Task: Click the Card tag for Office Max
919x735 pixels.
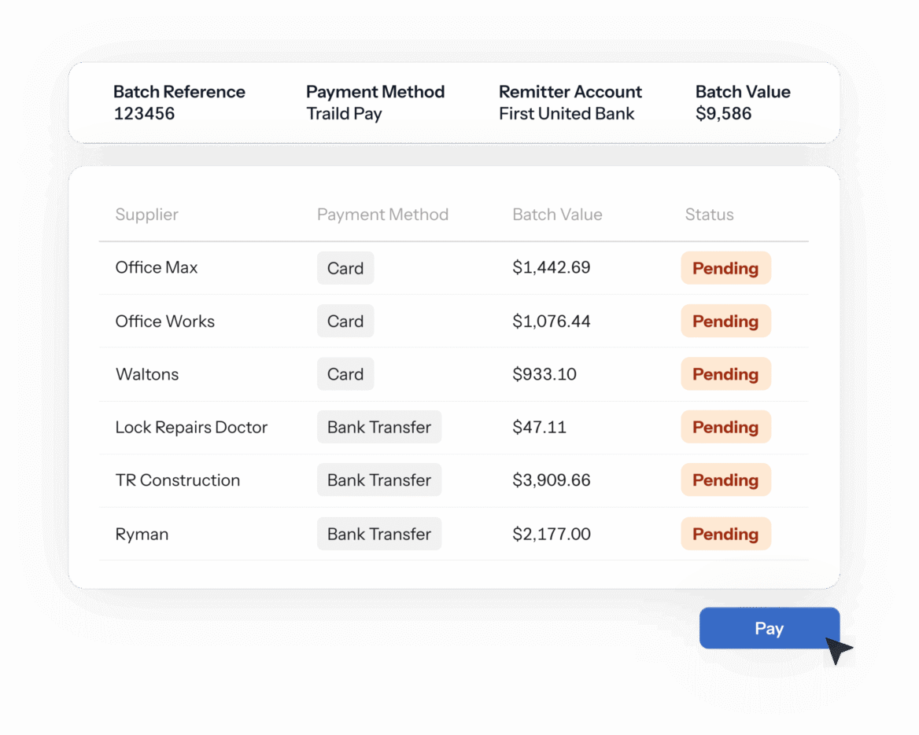Action: pos(345,267)
